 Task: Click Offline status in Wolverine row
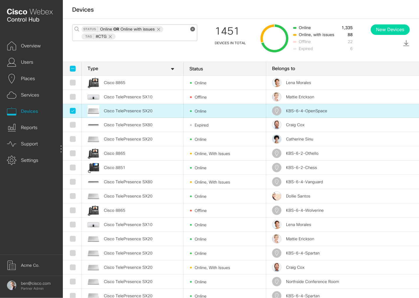tap(200, 210)
